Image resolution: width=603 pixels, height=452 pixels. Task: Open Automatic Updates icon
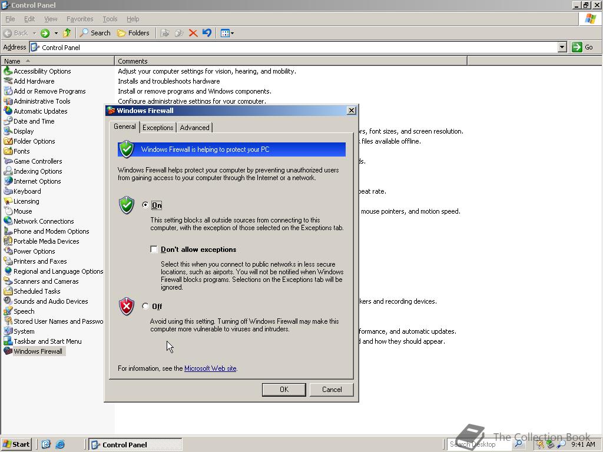[8, 111]
